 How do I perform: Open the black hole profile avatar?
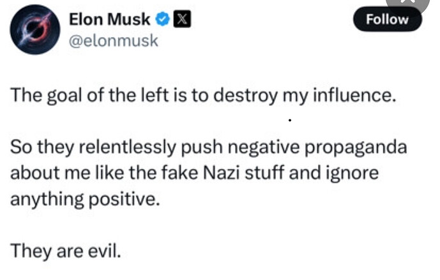coord(34,29)
